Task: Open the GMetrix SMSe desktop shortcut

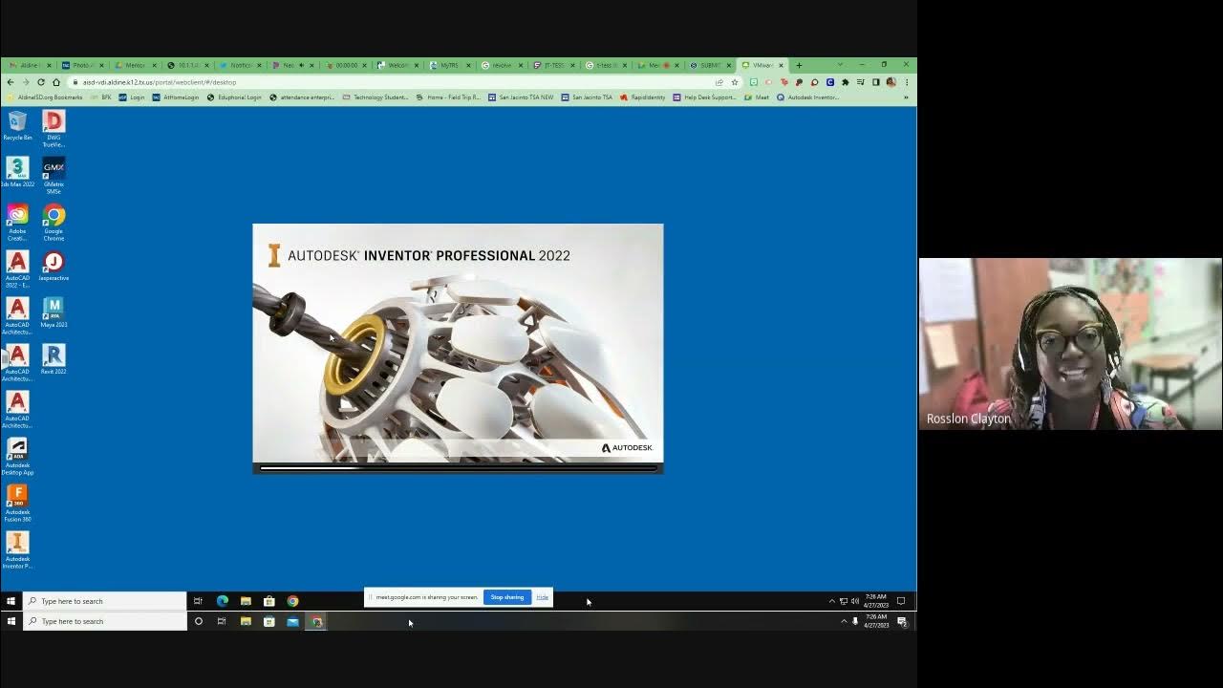Action: 54,175
